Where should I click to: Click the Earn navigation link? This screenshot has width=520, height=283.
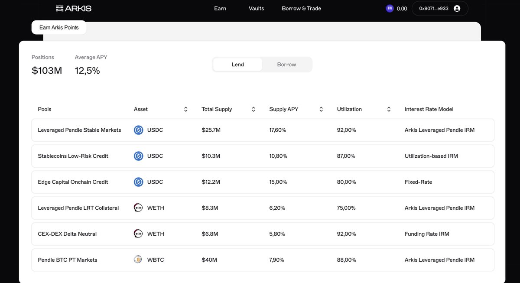[x=220, y=8]
